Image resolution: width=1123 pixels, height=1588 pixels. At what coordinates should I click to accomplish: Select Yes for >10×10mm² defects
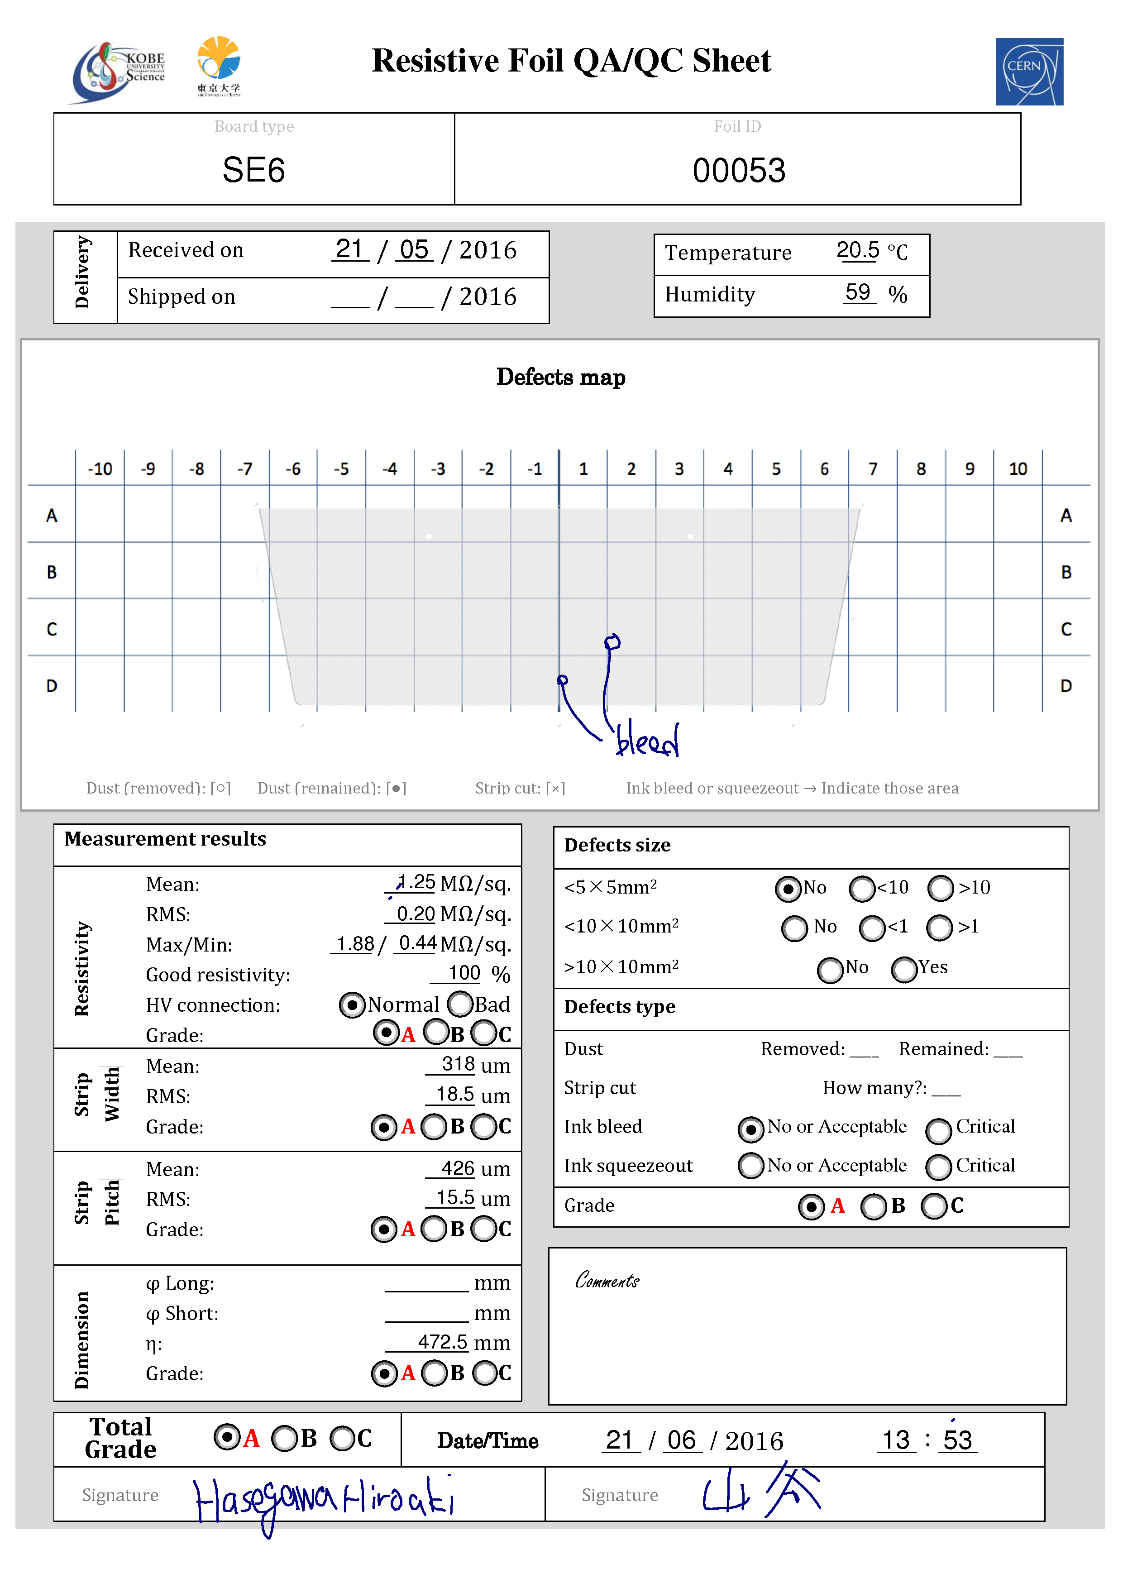[904, 970]
